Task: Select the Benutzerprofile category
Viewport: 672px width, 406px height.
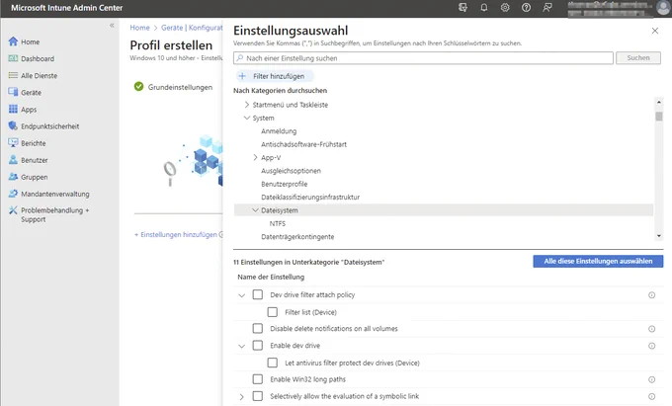Action: click(x=285, y=184)
